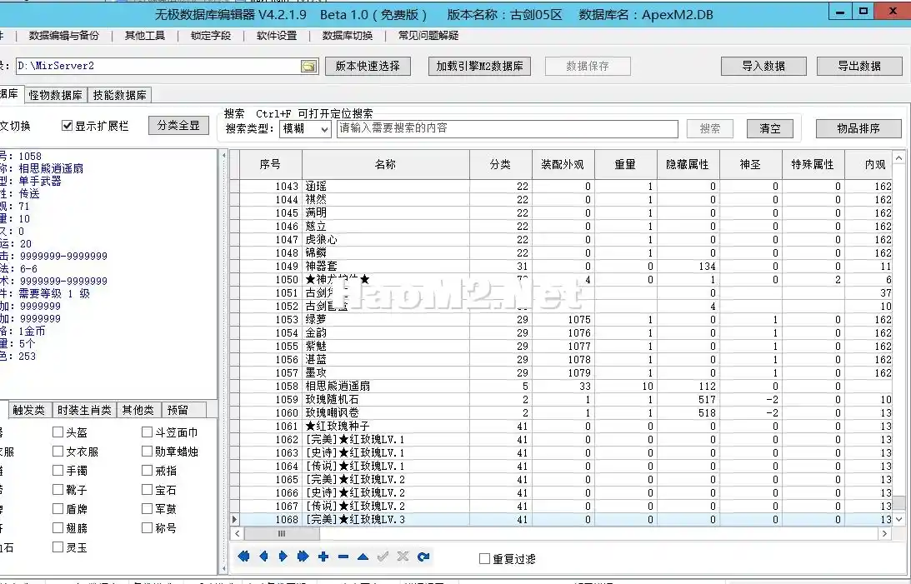Tick the 戒指 checkbox
Image resolution: width=911 pixels, height=584 pixels.
pos(147,470)
